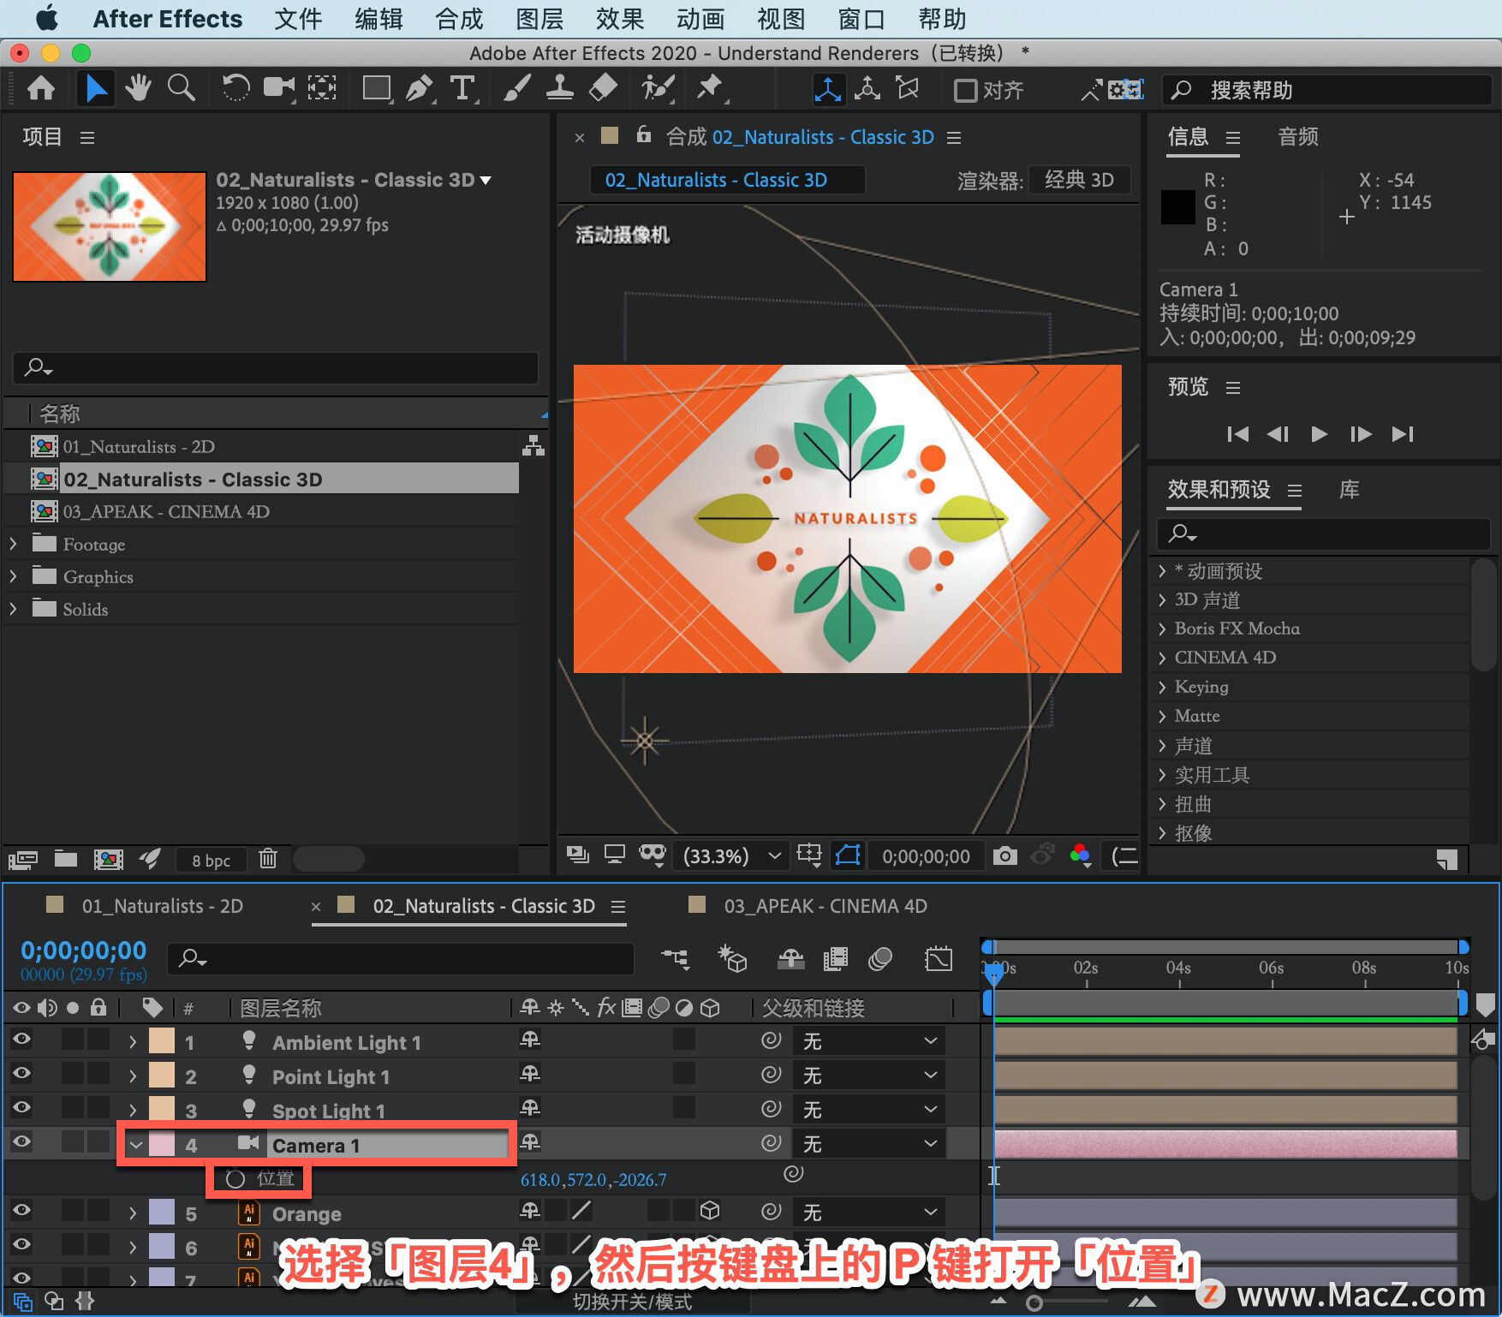Expand the Point Light 1 layer
Viewport: 1502px width, 1317px height.
tap(133, 1076)
